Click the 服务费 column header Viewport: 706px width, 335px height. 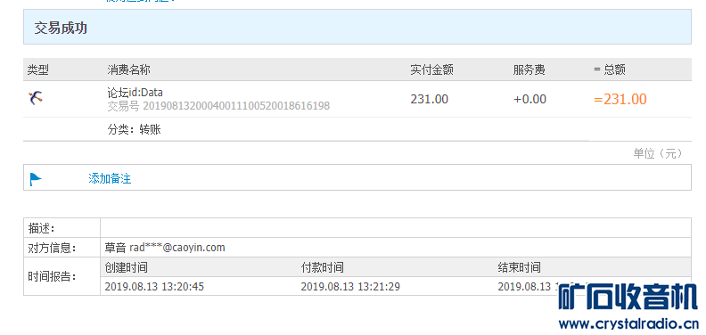pyautogui.click(x=529, y=69)
